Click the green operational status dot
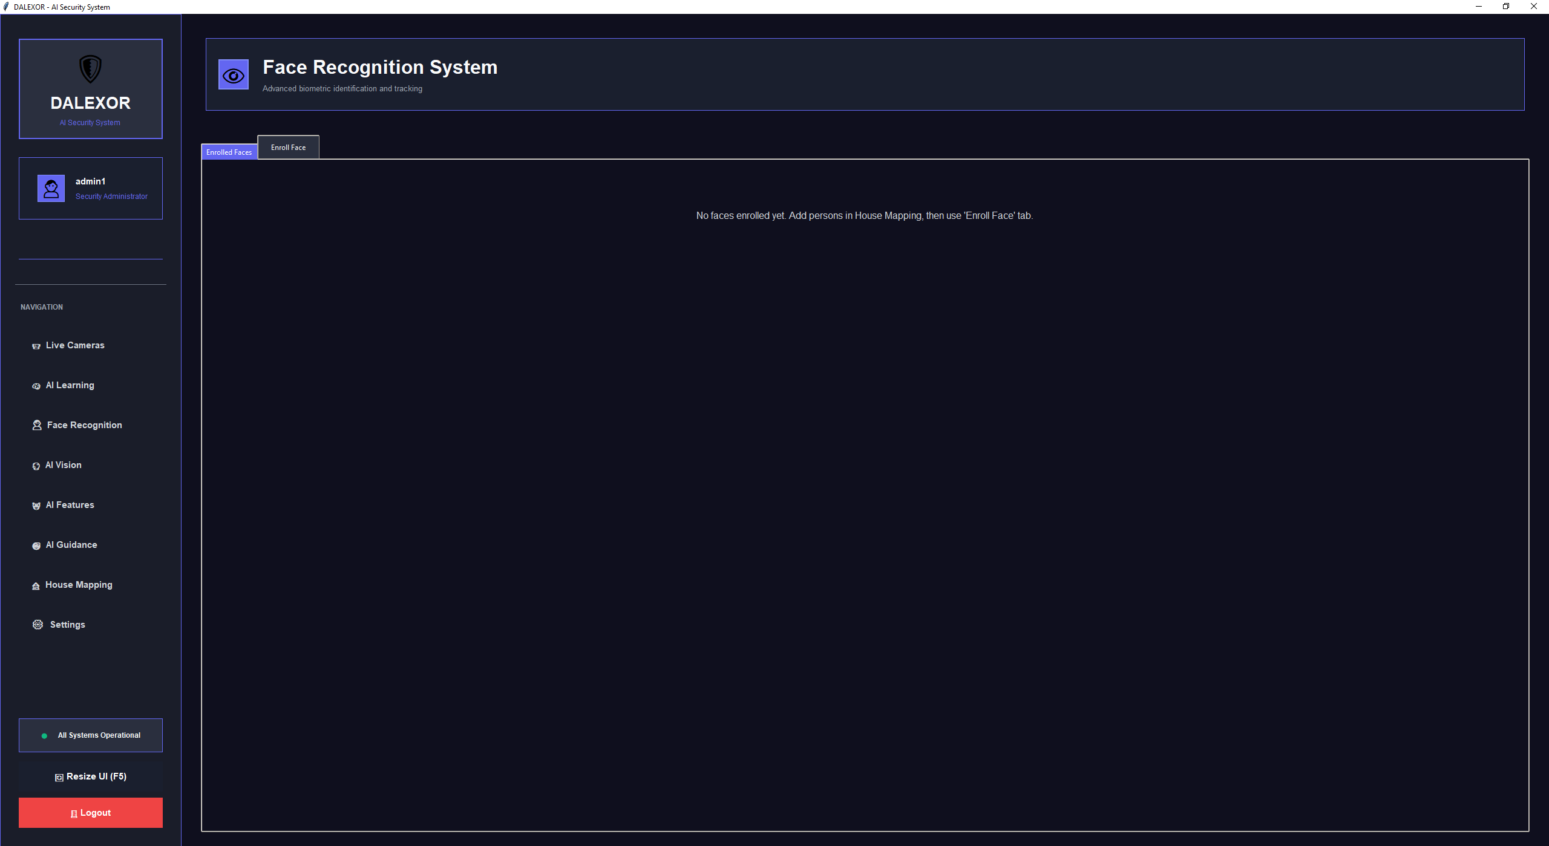This screenshot has width=1549, height=846. [x=44, y=736]
